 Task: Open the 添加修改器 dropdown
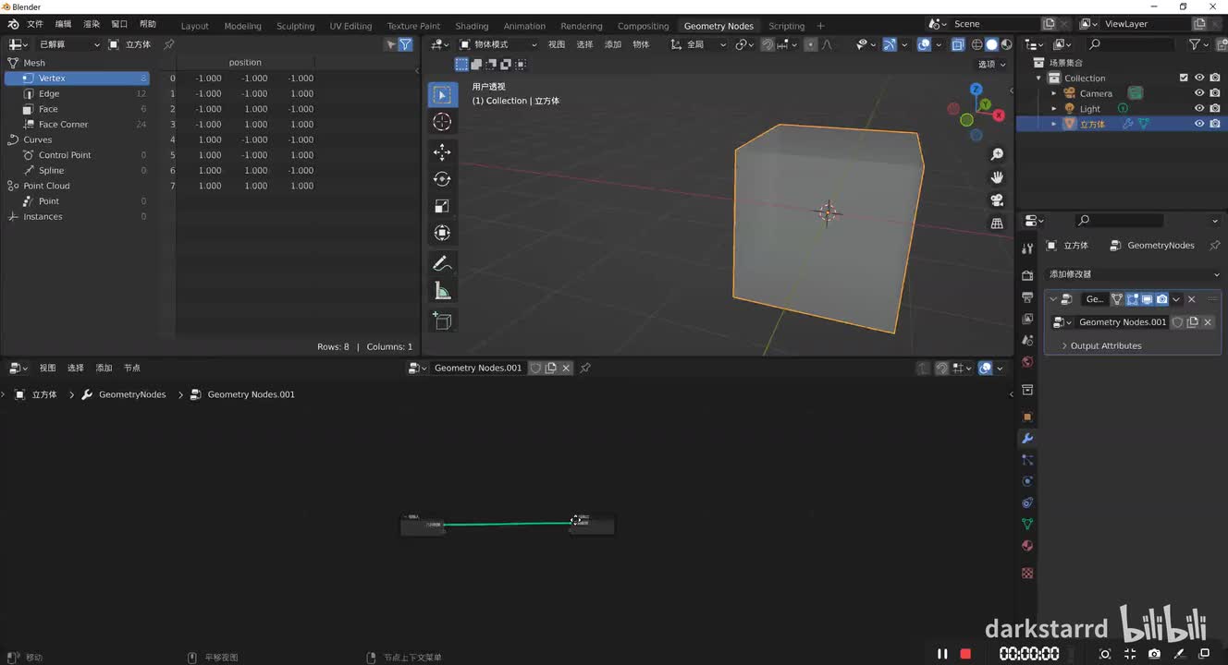pyautogui.click(x=1133, y=274)
